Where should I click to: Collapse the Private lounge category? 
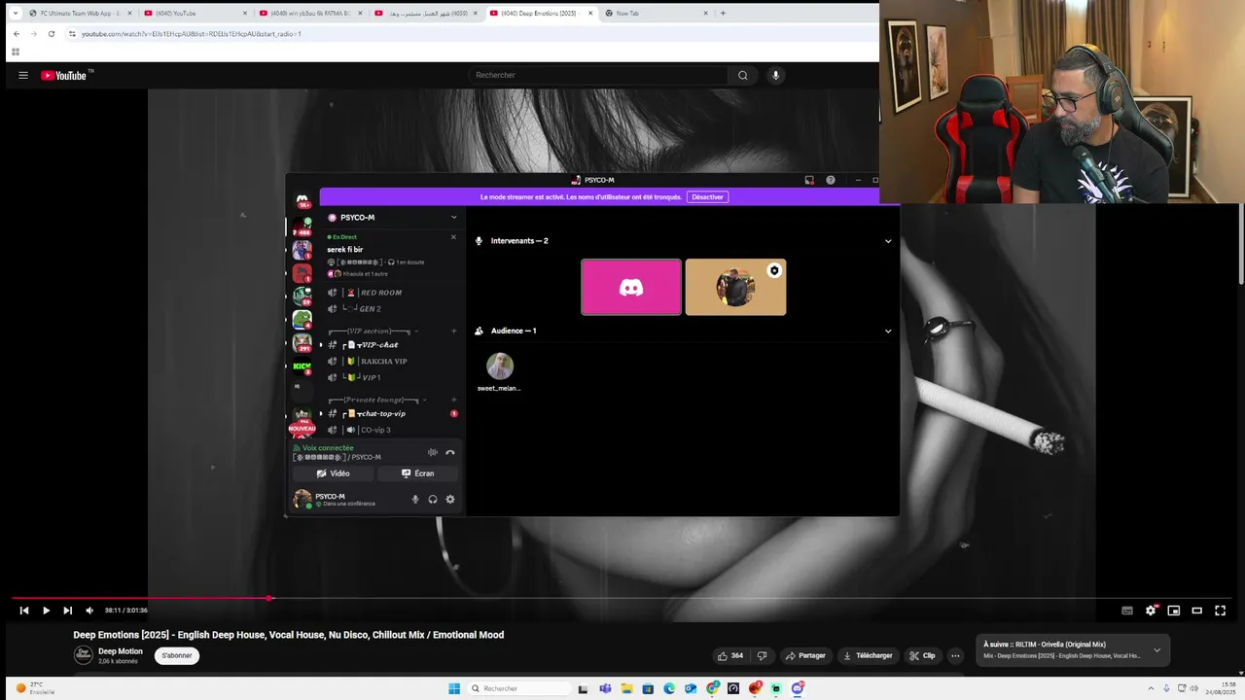pyautogui.click(x=377, y=400)
